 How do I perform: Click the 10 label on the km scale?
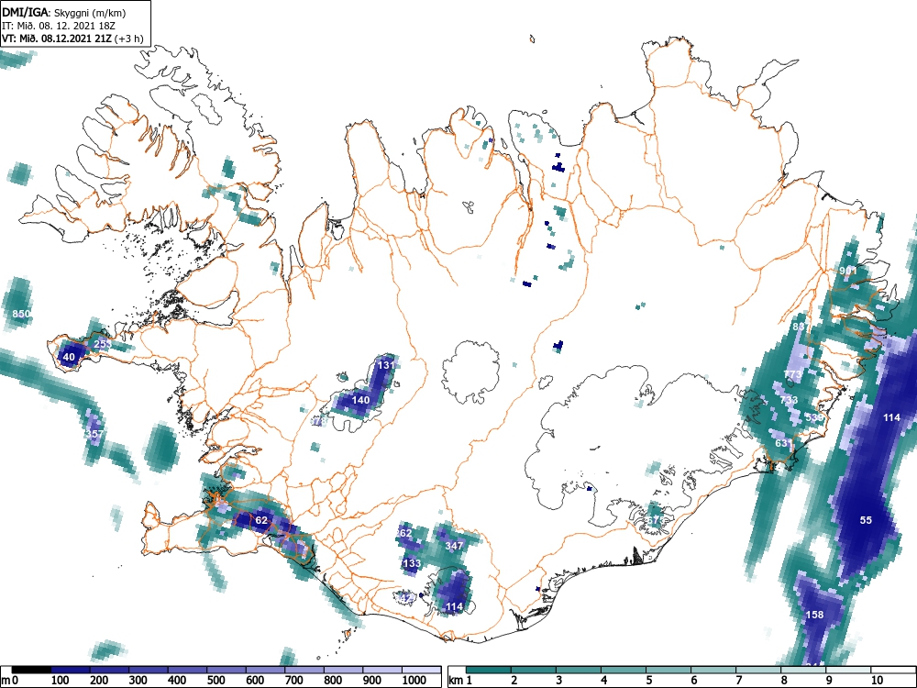pos(878,681)
